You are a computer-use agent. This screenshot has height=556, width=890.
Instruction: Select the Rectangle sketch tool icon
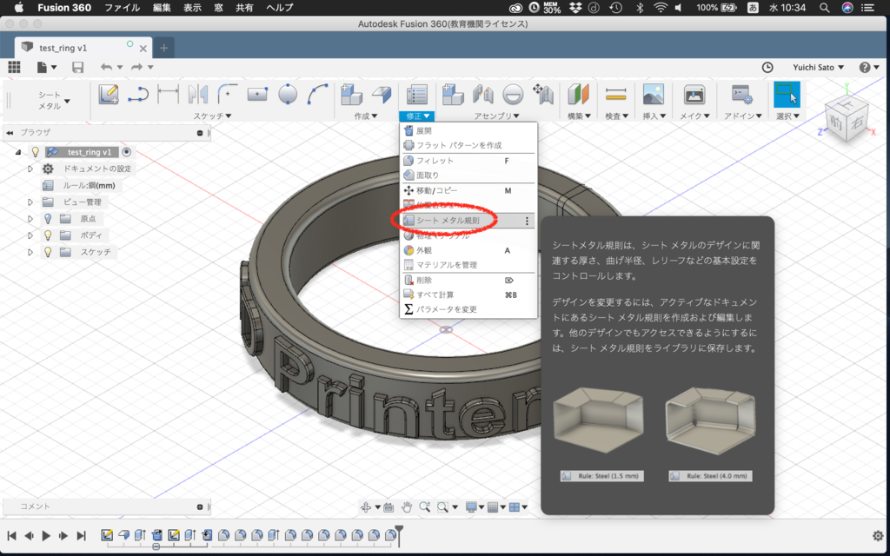click(x=257, y=94)
